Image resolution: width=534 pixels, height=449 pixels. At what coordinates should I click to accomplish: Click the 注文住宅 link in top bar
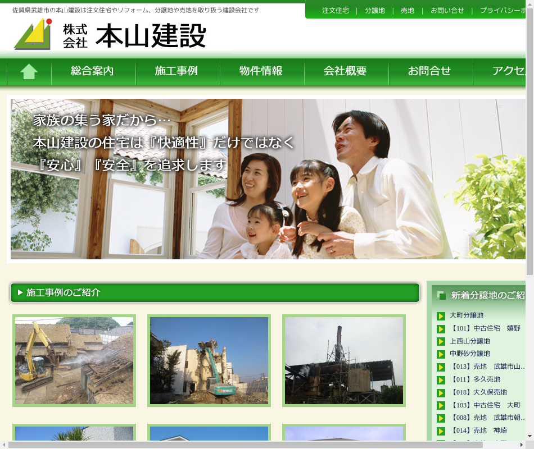[x=336, y=11]
